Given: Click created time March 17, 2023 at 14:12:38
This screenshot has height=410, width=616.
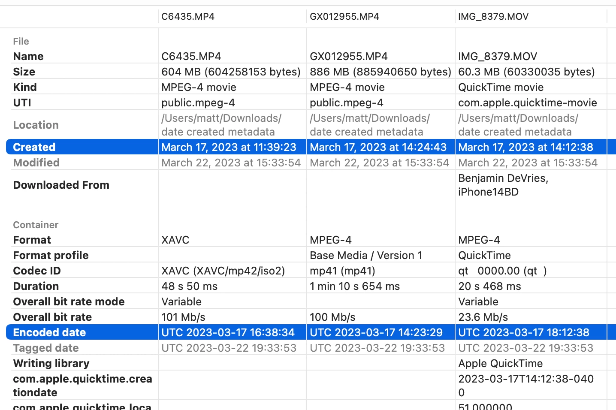Looking at the screenshot, I should tap(526, 147).
